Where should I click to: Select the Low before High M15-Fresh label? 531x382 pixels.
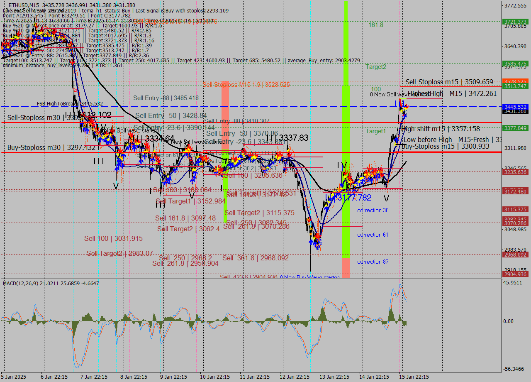(x=453, y=140)
